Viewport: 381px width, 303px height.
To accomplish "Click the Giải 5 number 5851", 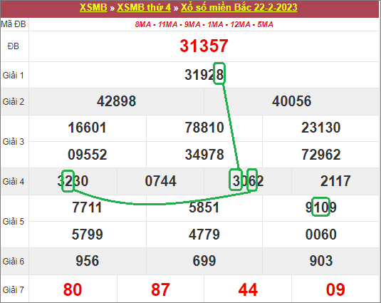I will coord(204,207).
